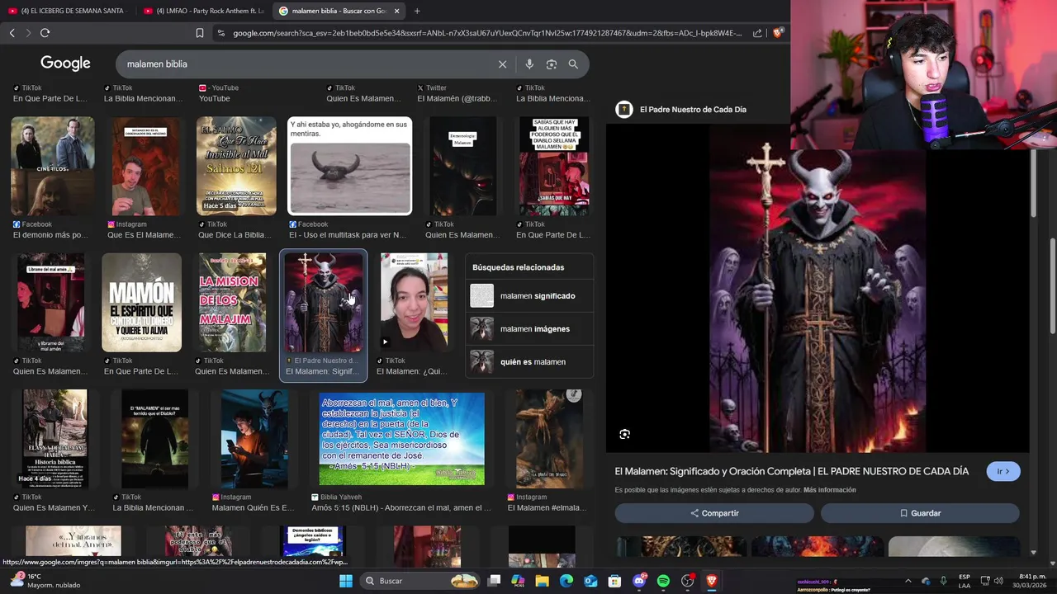Open Instagram Malamen Quién Es thumbnail
Image resolution: width=1057 pixels, height=594 pixels.
[x=254, y=439]
